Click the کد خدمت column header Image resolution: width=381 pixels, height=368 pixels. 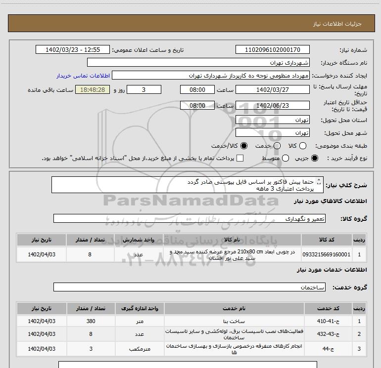coord(328,308)
